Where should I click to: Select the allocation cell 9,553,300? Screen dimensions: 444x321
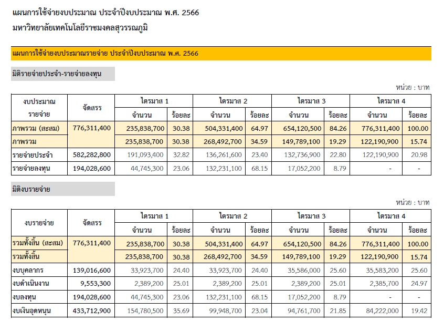pos(96,284)
